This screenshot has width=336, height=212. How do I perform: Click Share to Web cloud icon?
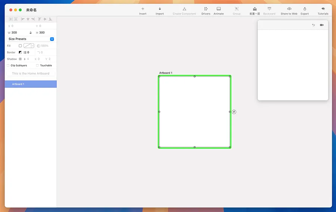289,9
